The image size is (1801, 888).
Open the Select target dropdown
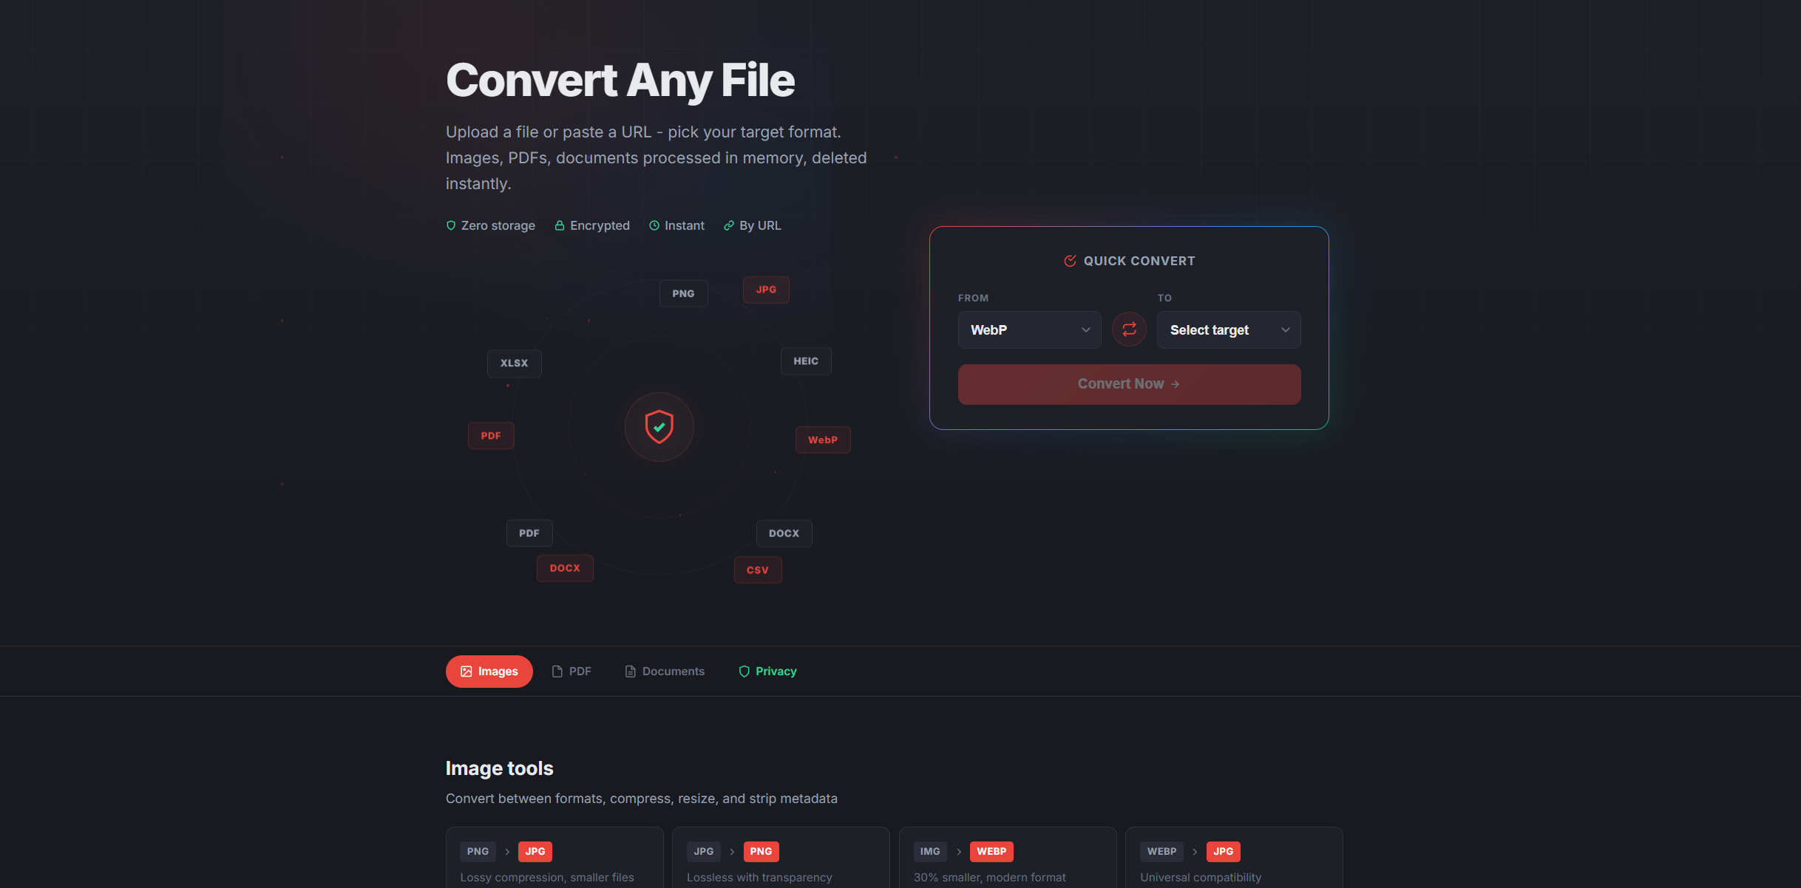1229,329
